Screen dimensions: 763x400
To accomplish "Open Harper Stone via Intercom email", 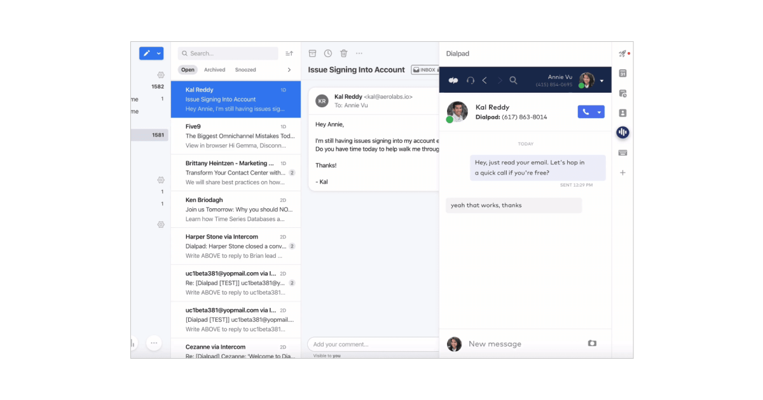I will (235, 246).
